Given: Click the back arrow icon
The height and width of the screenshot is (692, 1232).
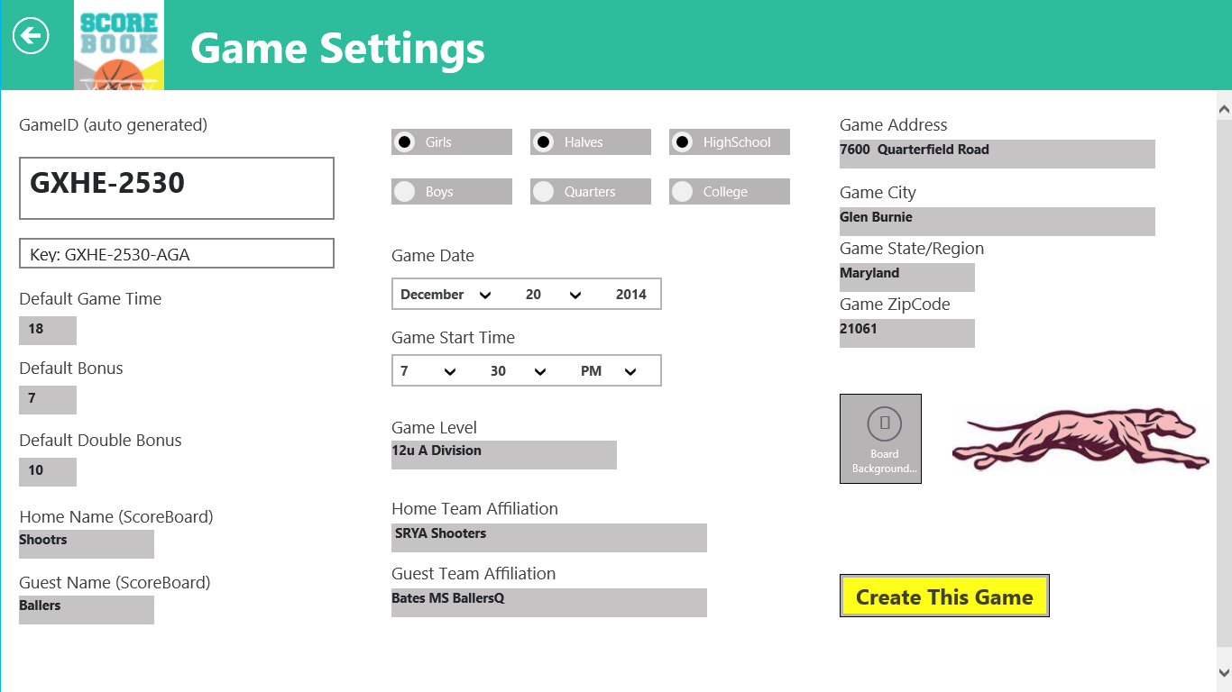Looking at the screenshot, I should [32, 36].
